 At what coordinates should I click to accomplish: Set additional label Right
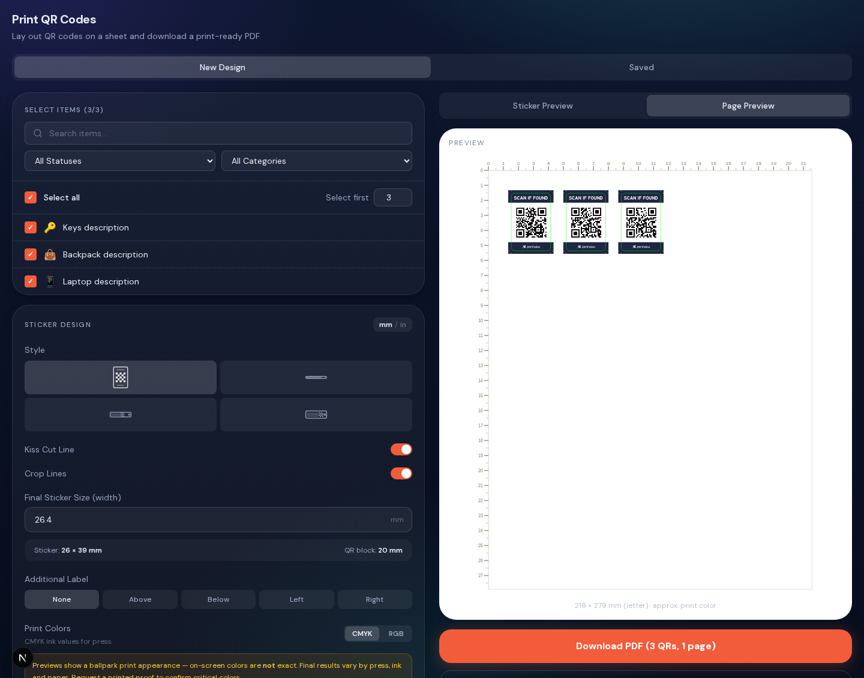tap(375, 599)
